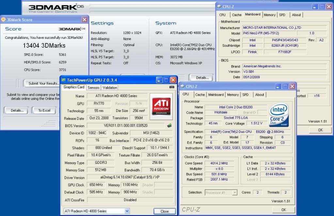Click the Driver Version field in GPU-Z
This screenshot has height=216, width=334.
point(130,177)
